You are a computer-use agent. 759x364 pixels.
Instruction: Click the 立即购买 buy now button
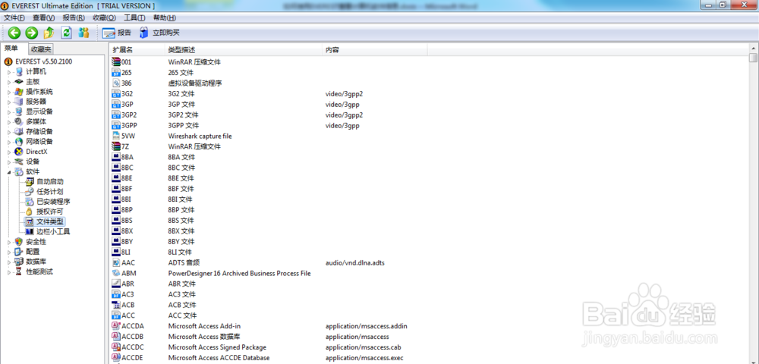coord(159,33)
